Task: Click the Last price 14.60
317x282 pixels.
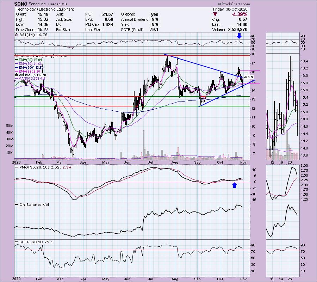Action: pyautogui.click(x=242, y=24)
